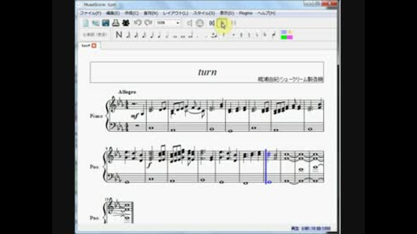The image size is (417, 234).
Task: Select the turn score tab
Action: [89, 45]
